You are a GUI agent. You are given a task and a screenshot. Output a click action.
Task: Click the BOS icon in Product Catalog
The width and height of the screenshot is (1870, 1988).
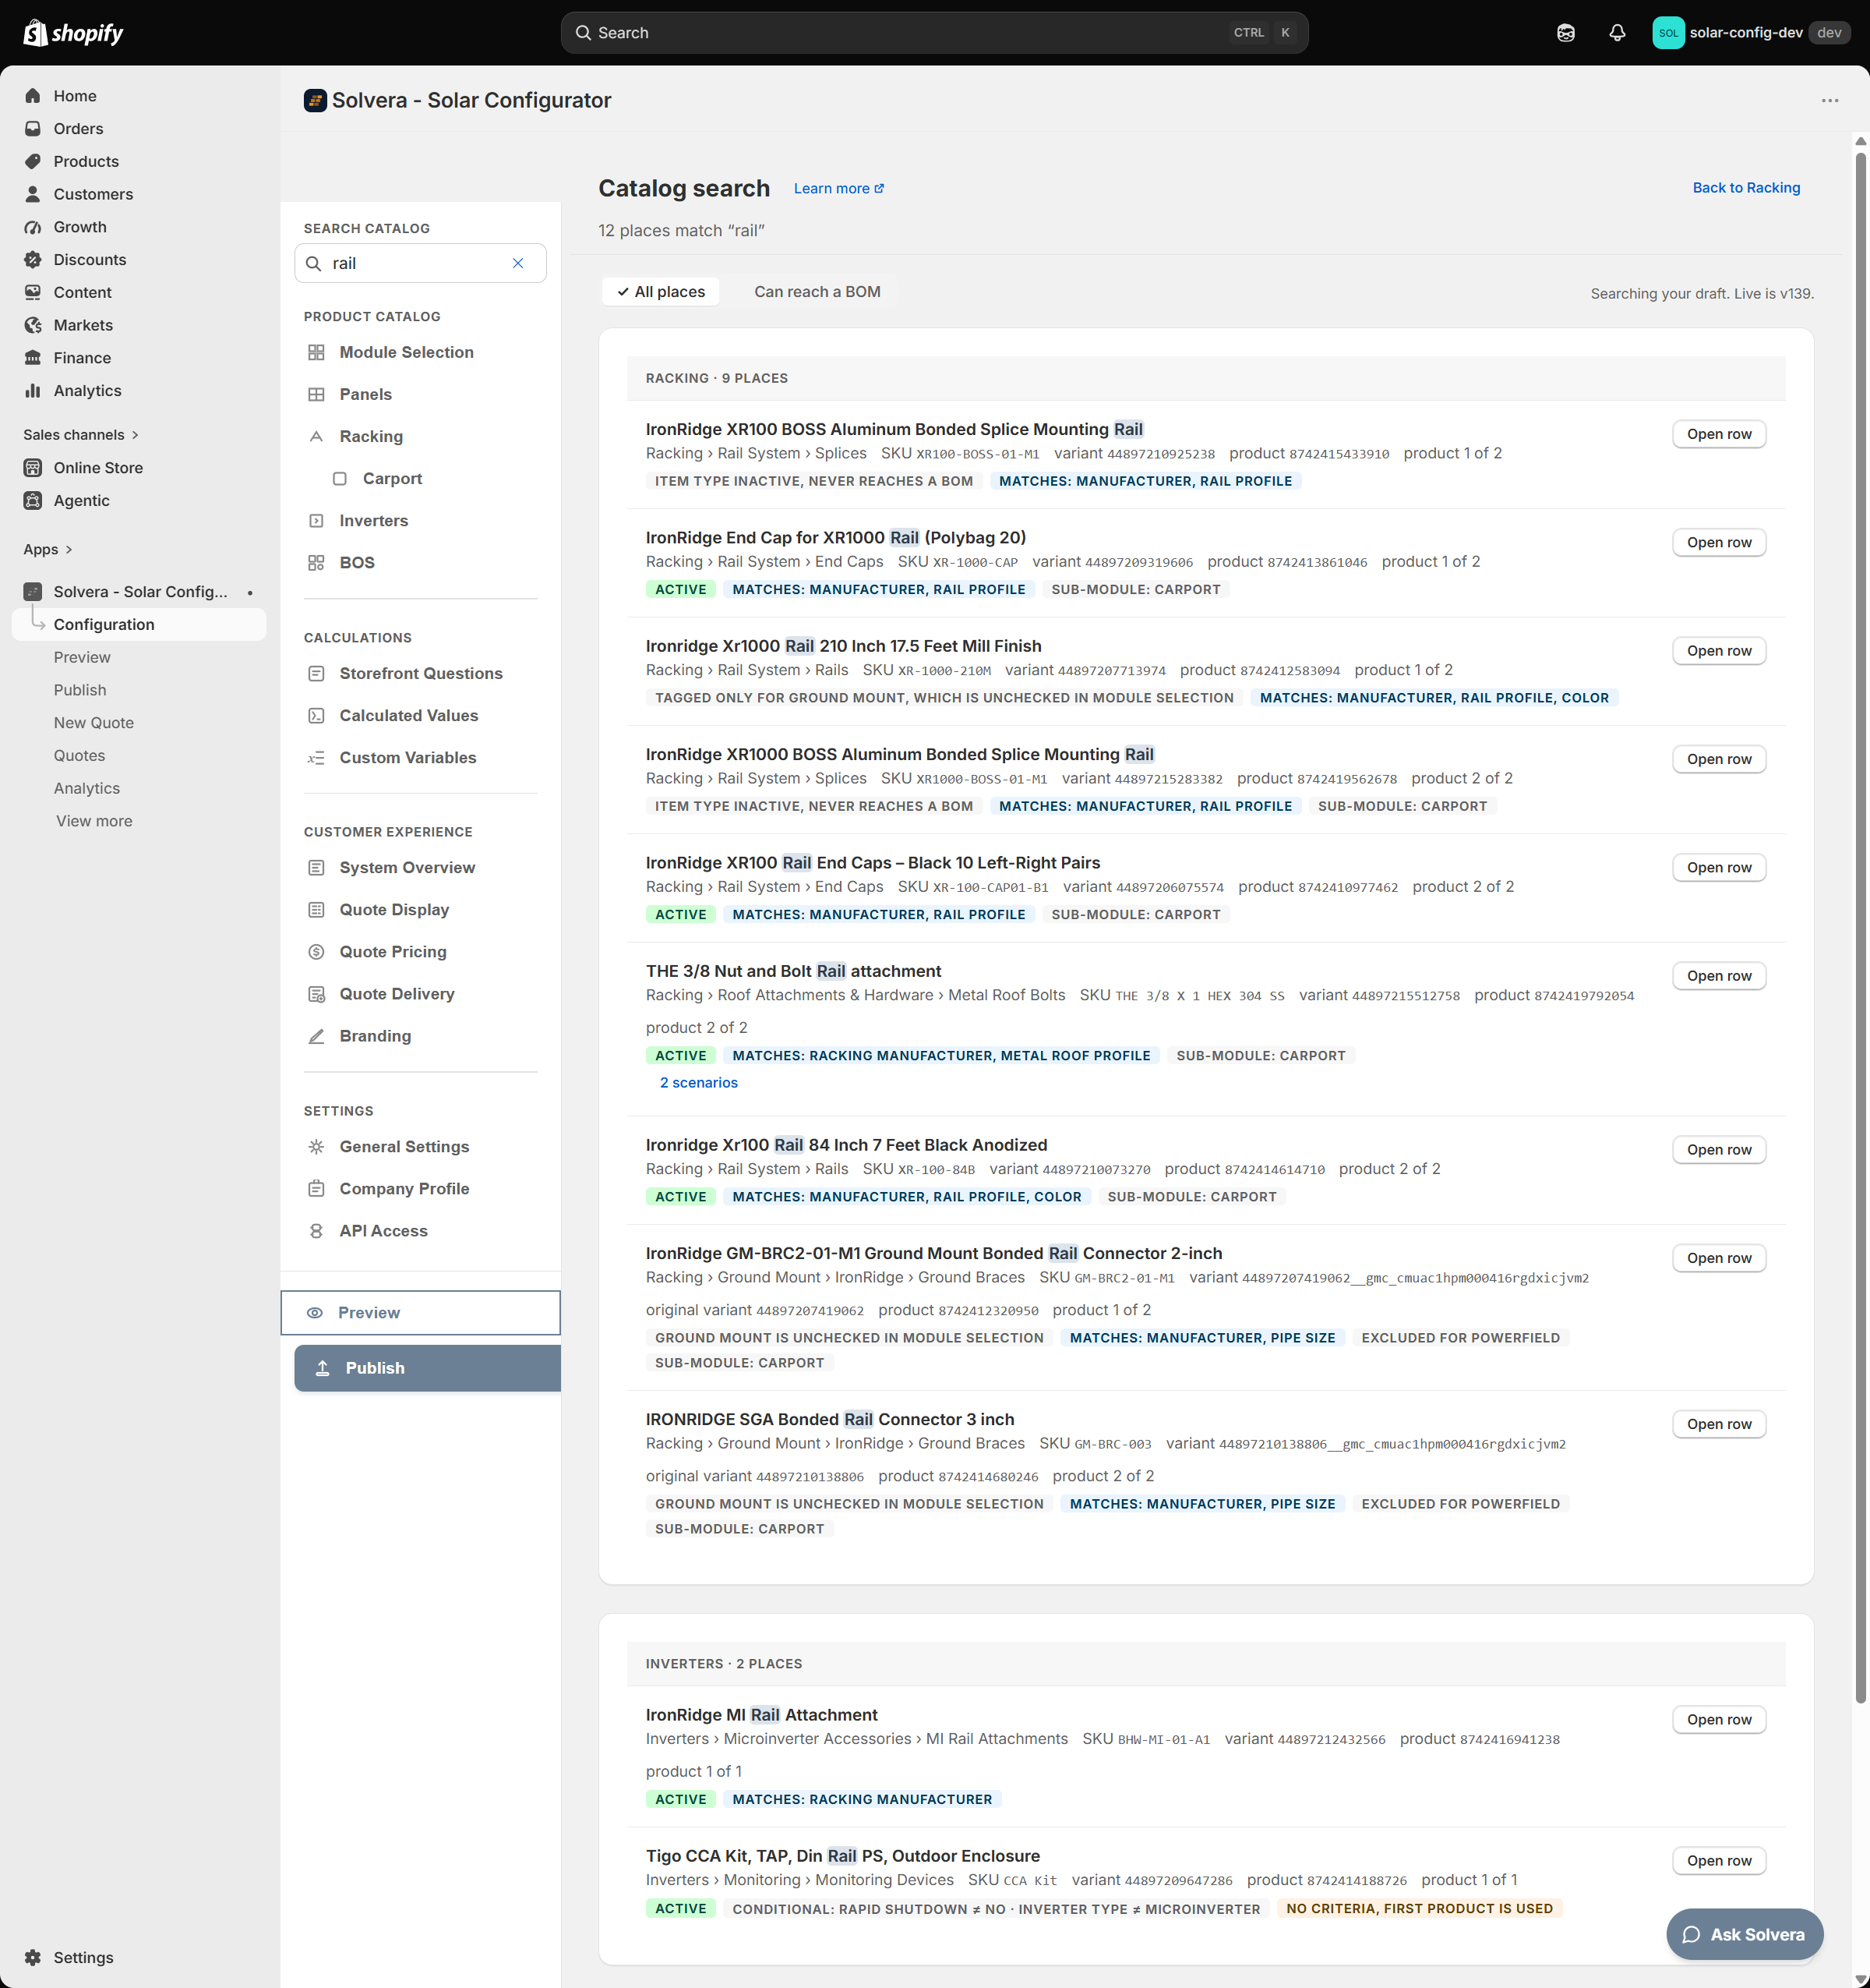coord(316,563)
